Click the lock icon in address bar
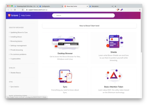Screen dimensions: 148x106 [x=27, y=10]
